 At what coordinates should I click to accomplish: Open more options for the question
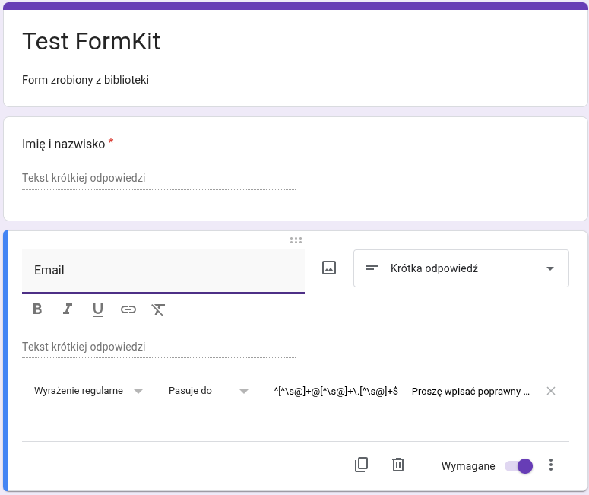[x=551, y=465]
